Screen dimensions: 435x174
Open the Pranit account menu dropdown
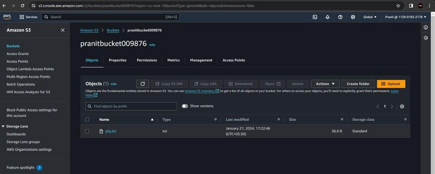click(406, 17)
